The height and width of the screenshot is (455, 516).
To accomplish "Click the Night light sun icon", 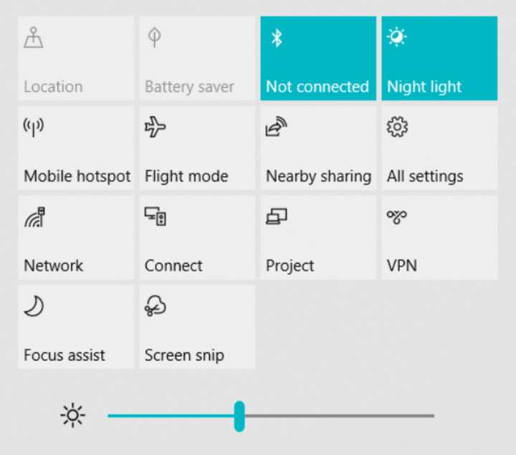I will pyautogui.click(x=397, y=37).
